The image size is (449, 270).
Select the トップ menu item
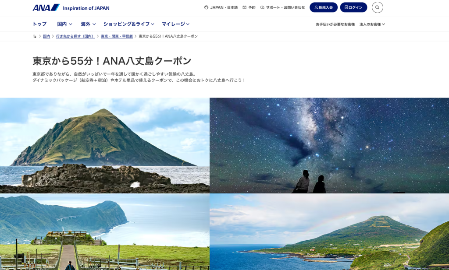coord(39,24)
